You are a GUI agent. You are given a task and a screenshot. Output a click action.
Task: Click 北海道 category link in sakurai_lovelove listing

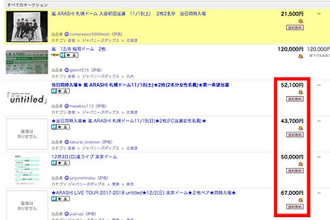coord(132,148)
